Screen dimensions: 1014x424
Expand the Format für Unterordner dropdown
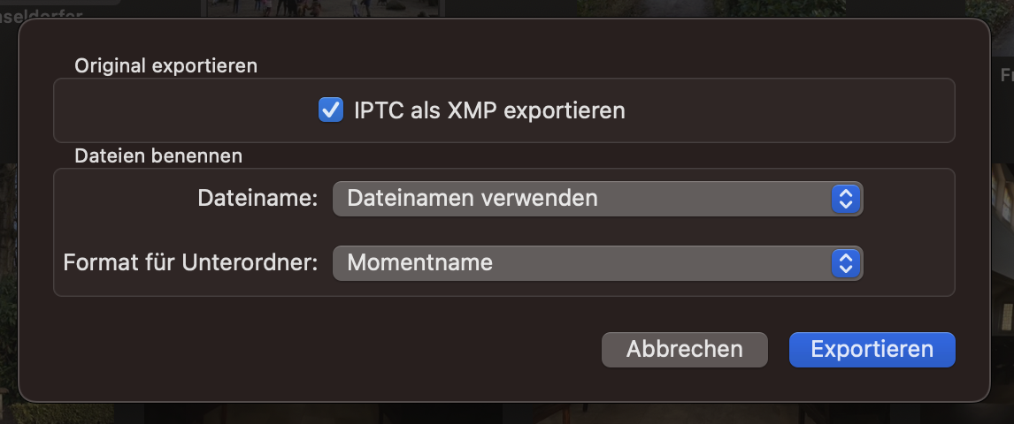(596, 262)
